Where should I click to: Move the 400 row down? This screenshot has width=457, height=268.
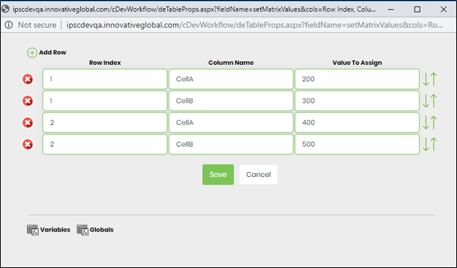(x=426, y=122)
